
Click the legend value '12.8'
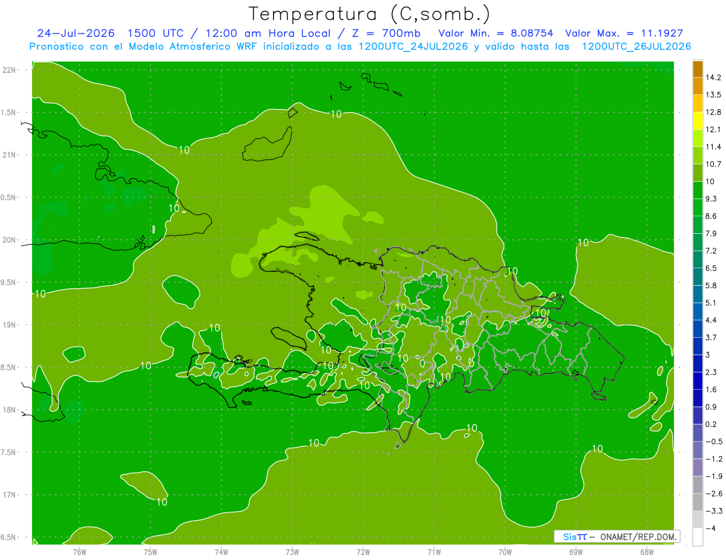pyautogui.click(x=714, y=112)
